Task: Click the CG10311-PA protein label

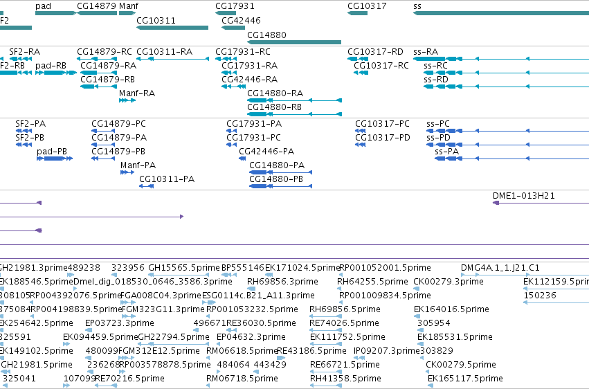Action: click(x=167, y=179)
